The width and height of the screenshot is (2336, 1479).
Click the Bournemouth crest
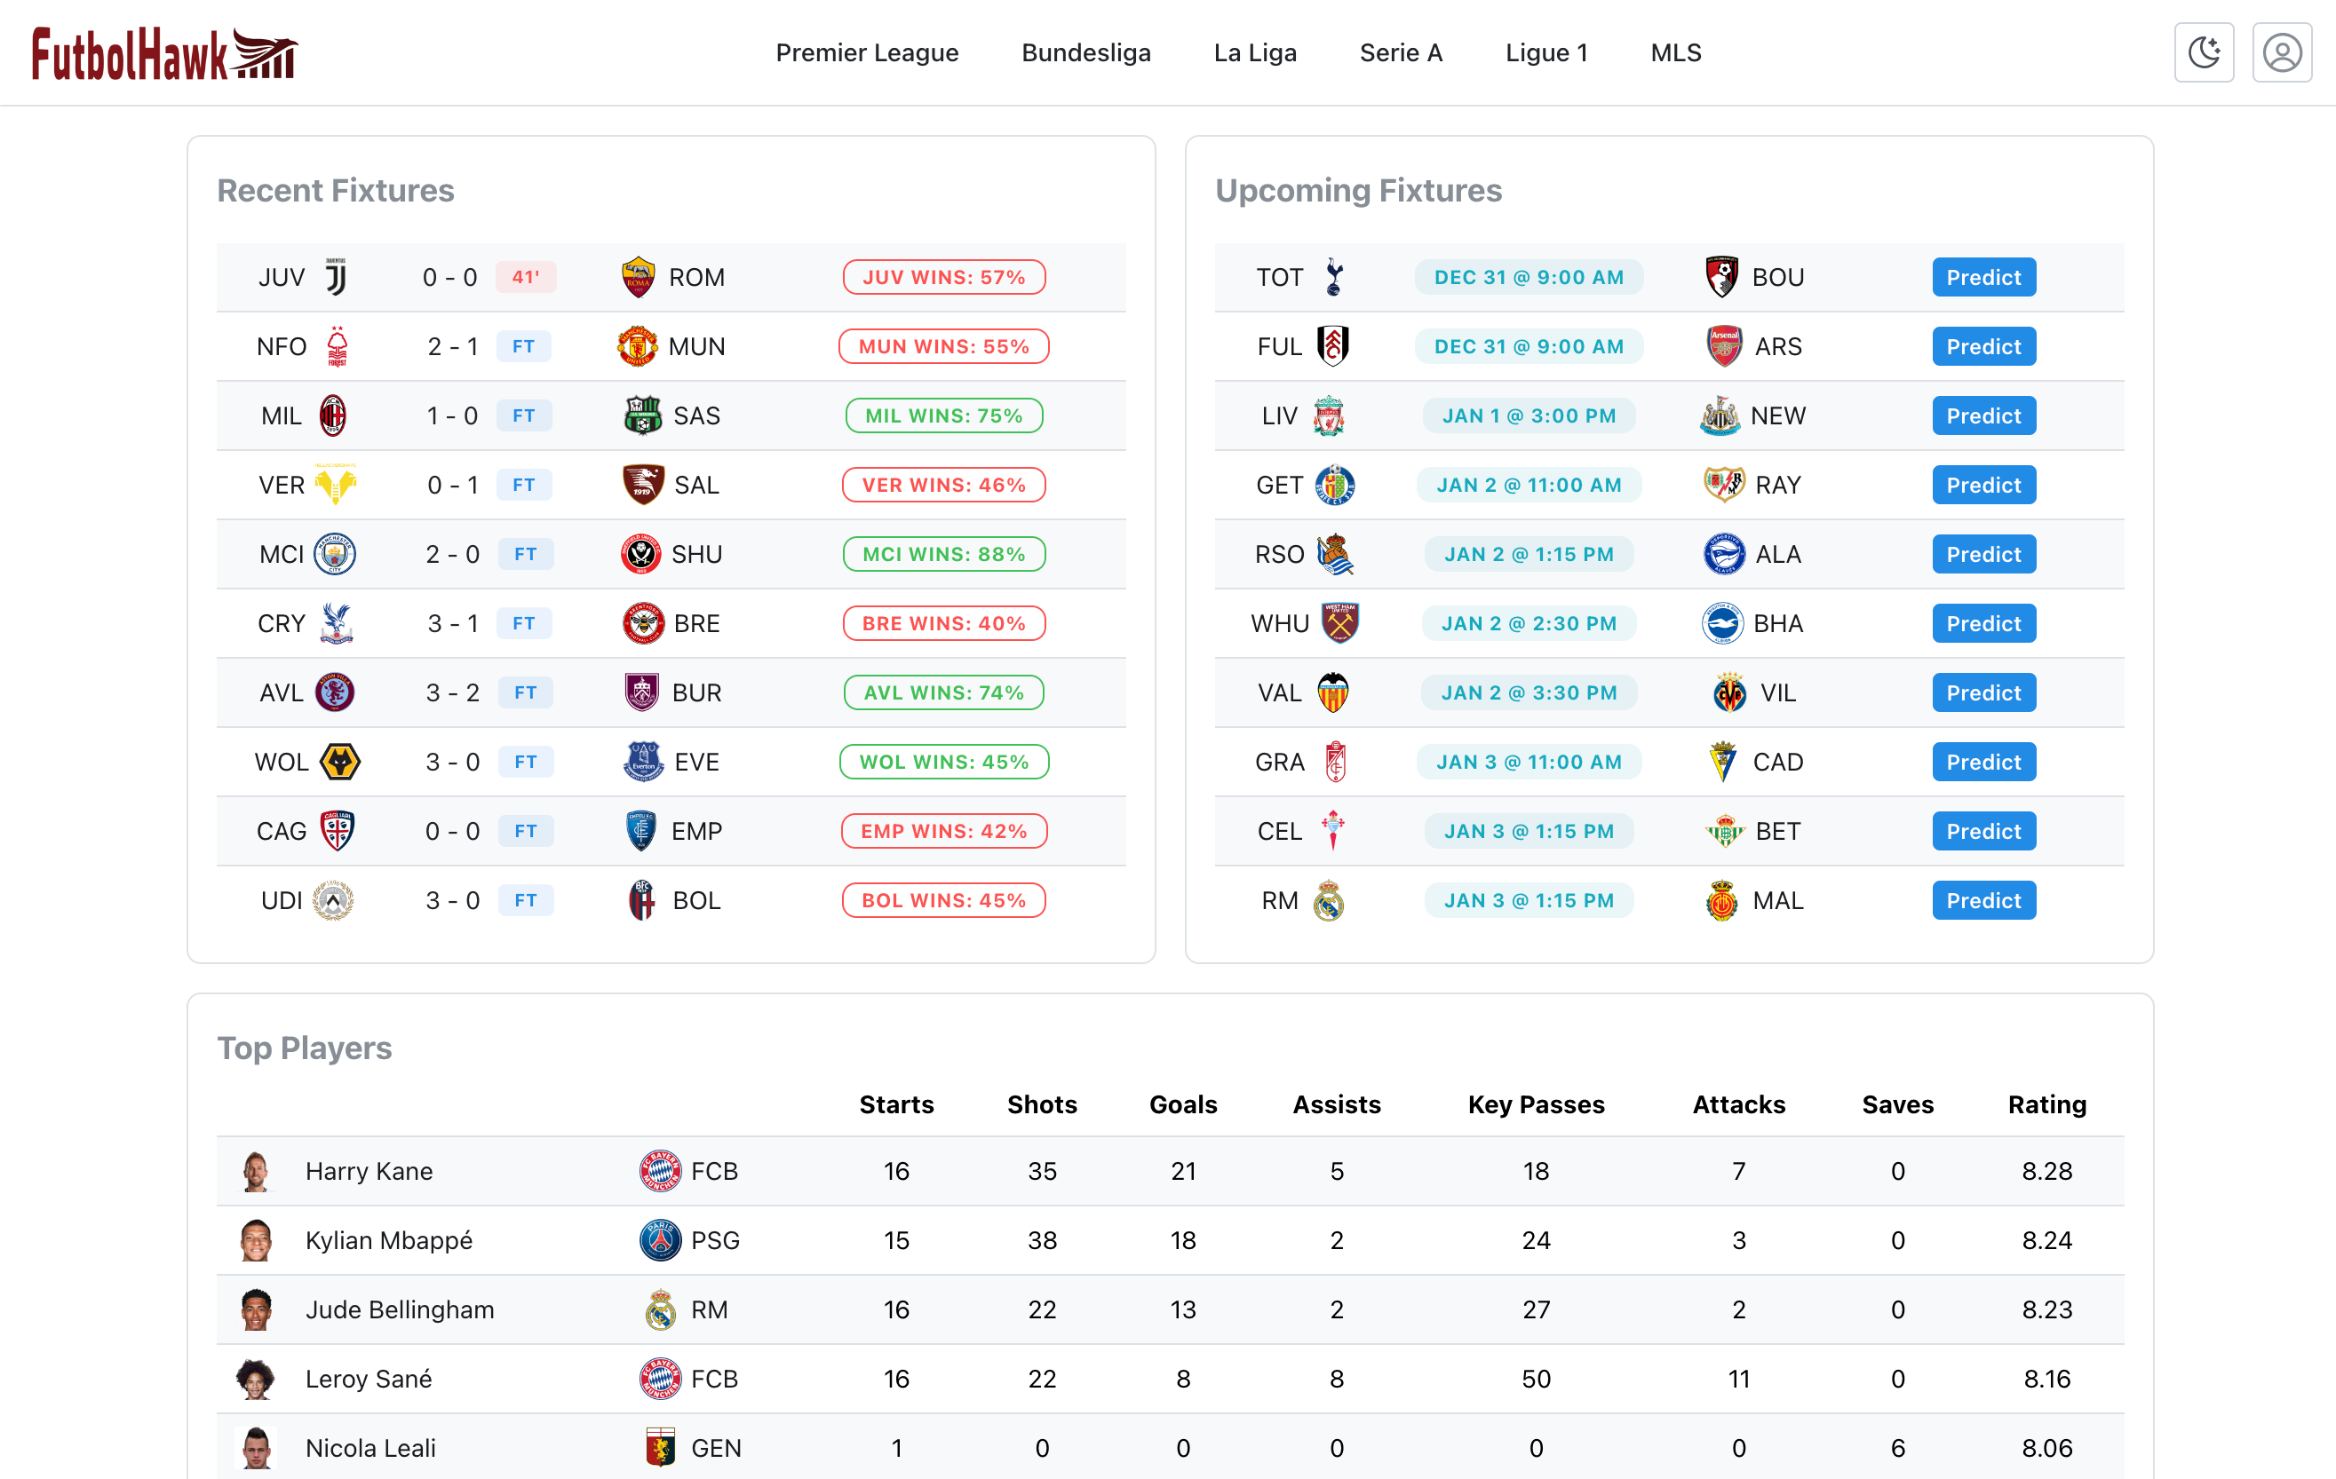[1721, 277]
